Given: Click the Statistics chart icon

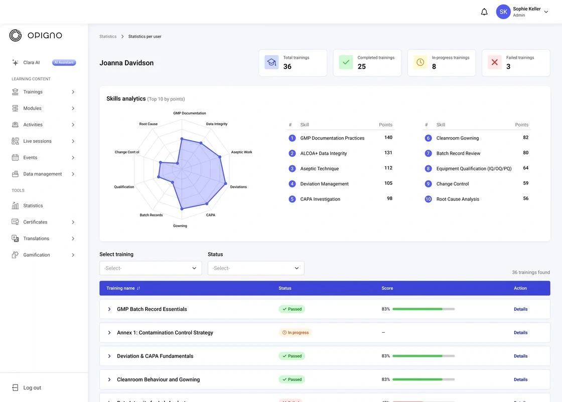Looking at the screenshot, I should [x=15, y=206].
